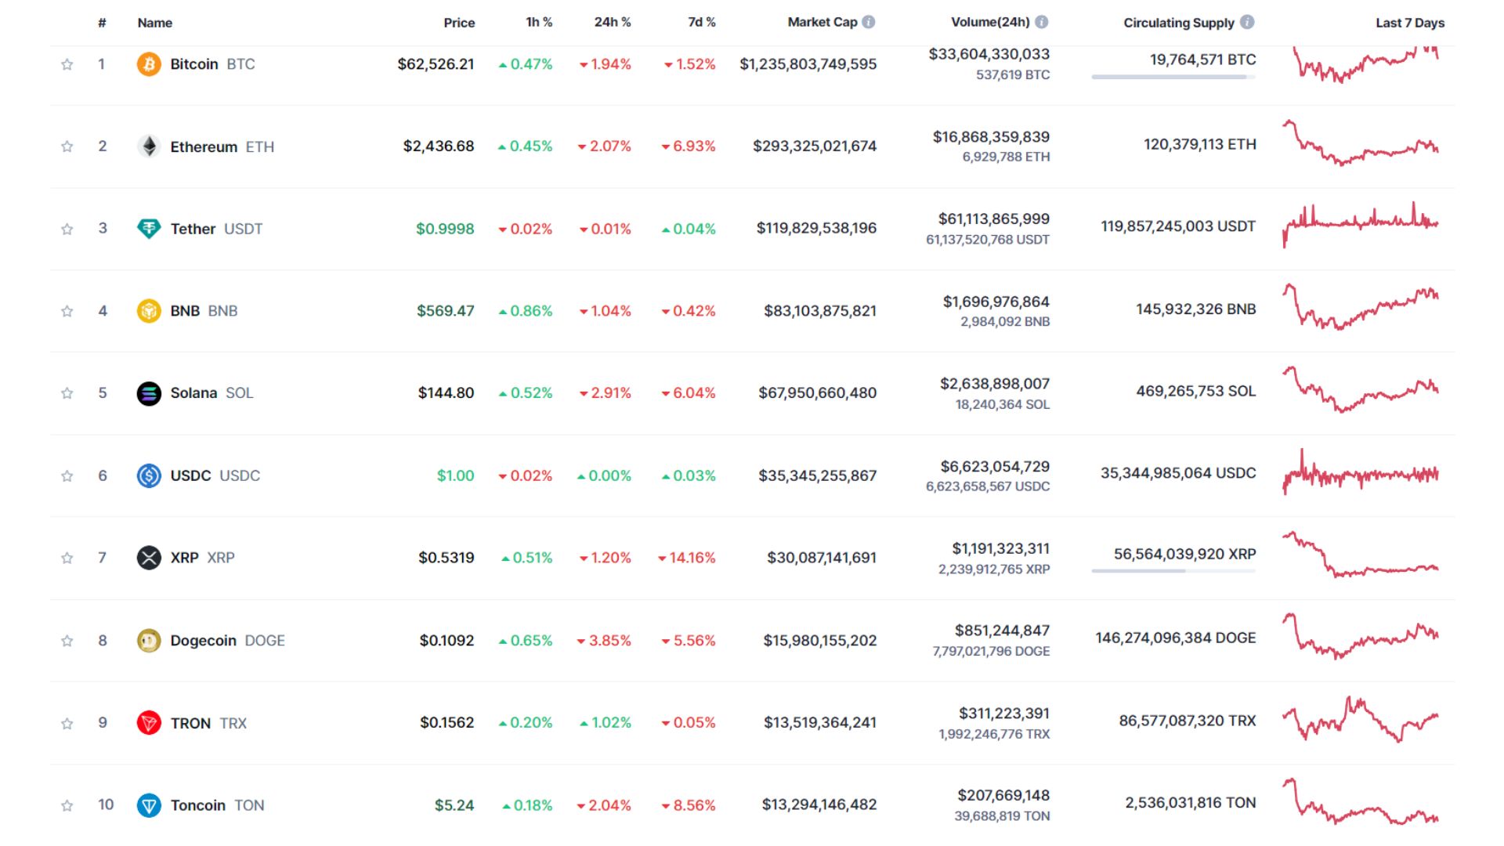The height and width of the screenshot is (846, 1504).
Task: Click the Toncoin TON logo
Action: 149,804
